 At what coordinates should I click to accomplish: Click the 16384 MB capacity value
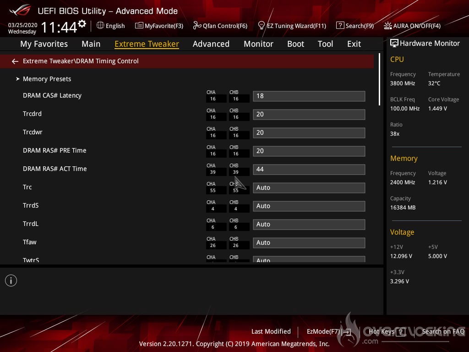click(403, 208)
